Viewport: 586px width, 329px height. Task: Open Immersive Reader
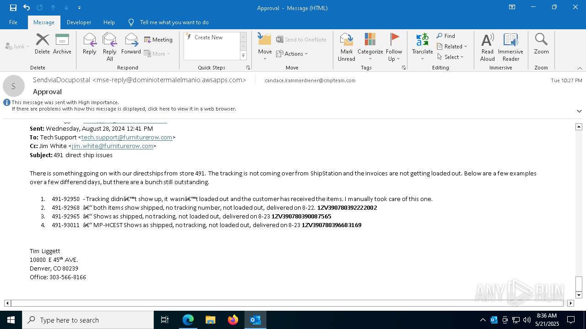click(510, 47)
